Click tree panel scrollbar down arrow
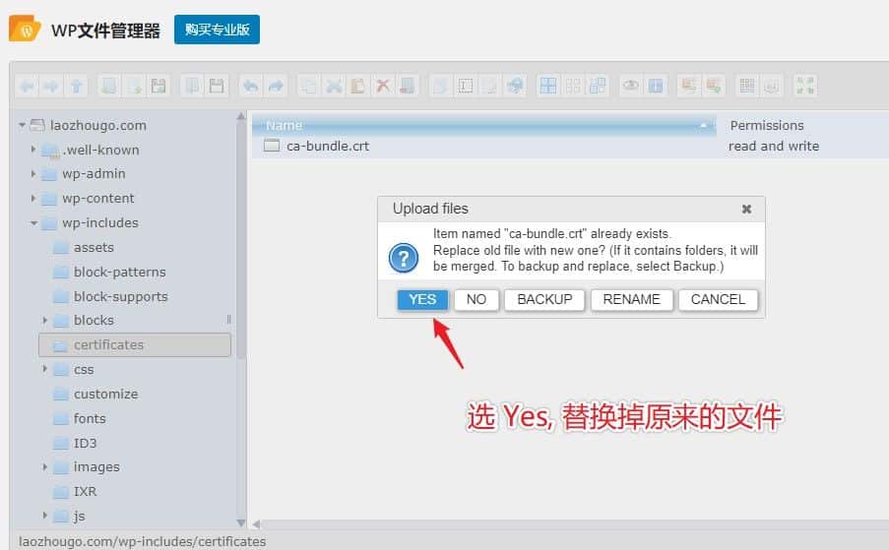The image size is (889, 550). click(x=241, y=522)
